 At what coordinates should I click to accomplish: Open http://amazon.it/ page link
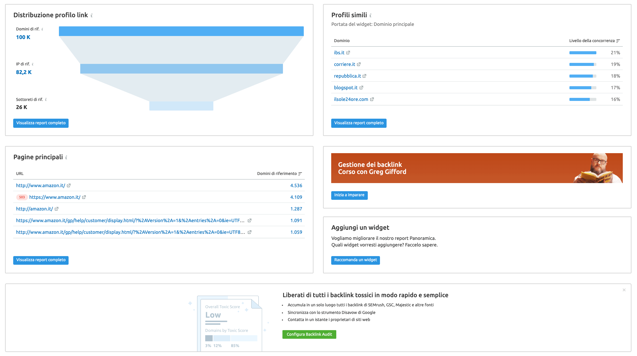click(x=35, y=209)
